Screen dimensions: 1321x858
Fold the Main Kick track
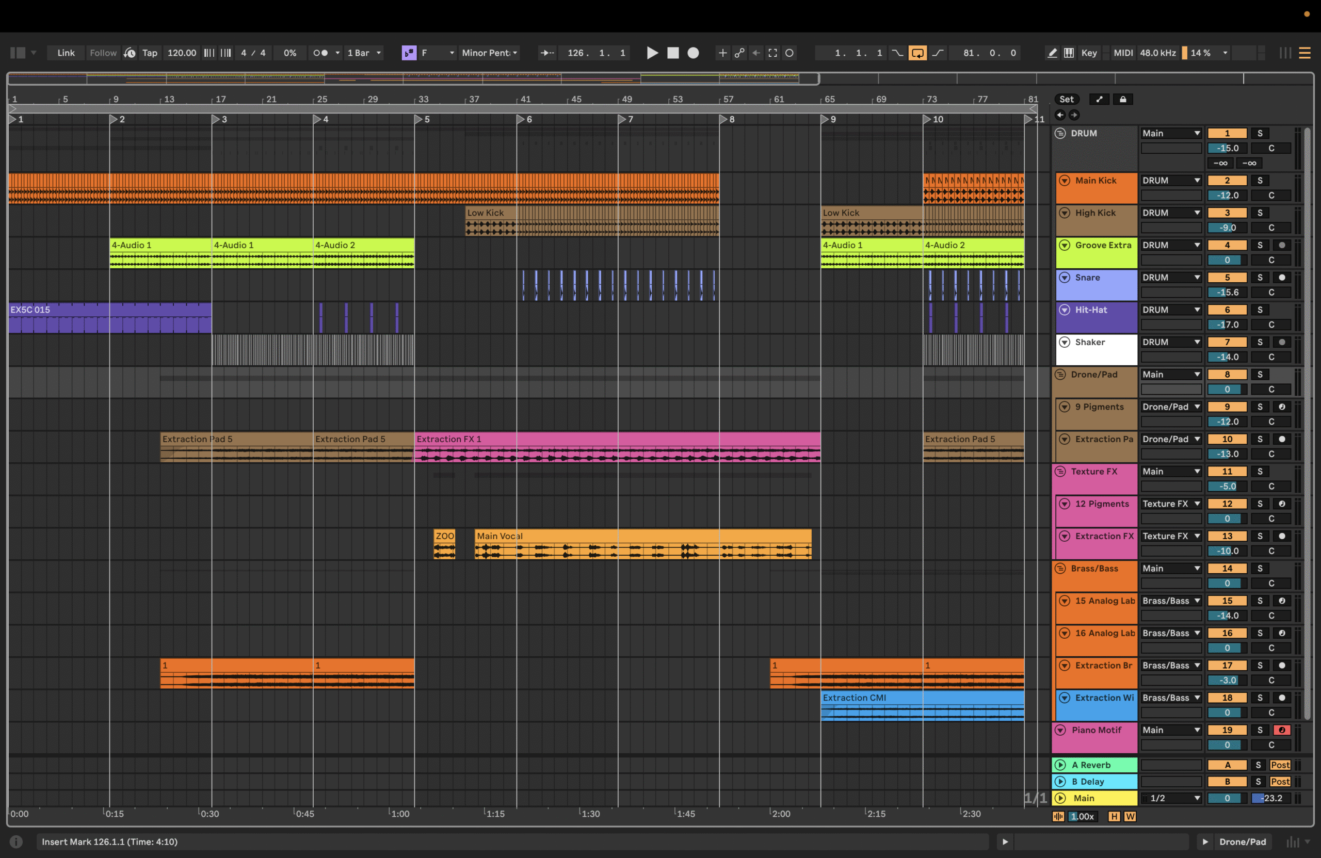click(1064, 181)
